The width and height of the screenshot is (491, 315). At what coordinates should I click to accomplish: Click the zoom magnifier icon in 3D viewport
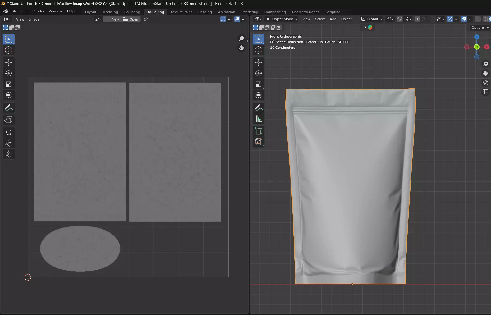click(x=485, y=64)
